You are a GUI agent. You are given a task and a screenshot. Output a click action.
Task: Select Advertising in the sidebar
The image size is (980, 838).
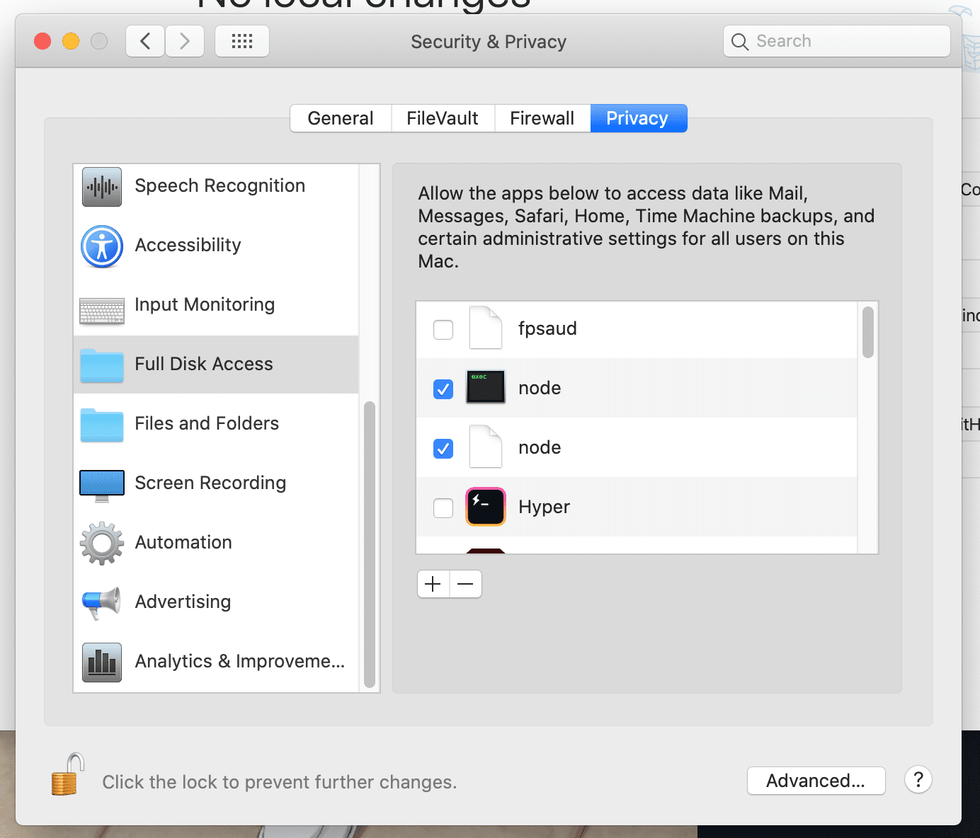216,602
